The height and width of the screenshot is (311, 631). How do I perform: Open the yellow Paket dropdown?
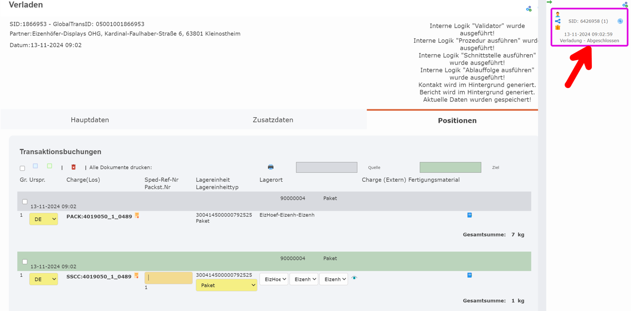pyautogui.click(x=226, y=285)
